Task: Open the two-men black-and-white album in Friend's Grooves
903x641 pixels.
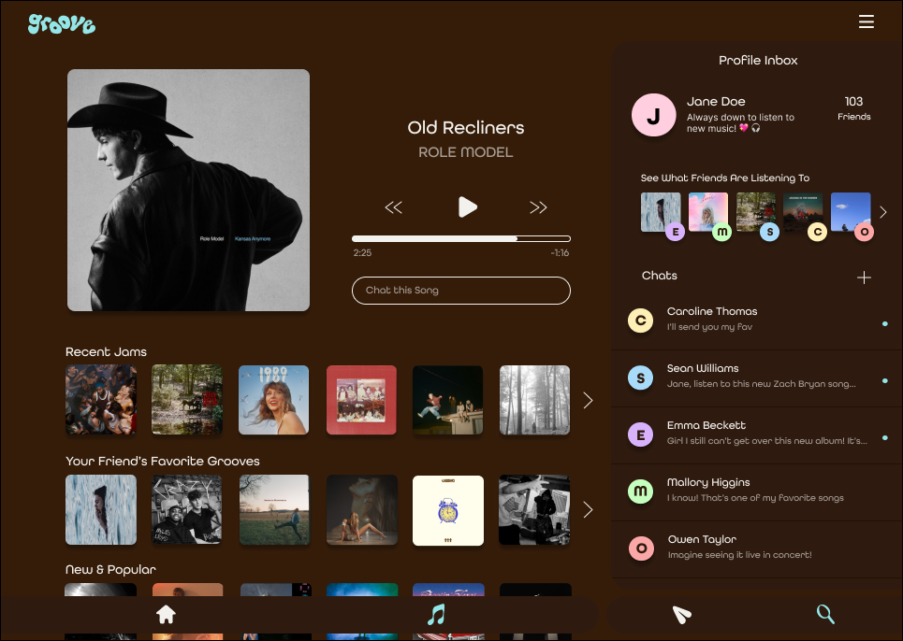Action: click(187, 510)
